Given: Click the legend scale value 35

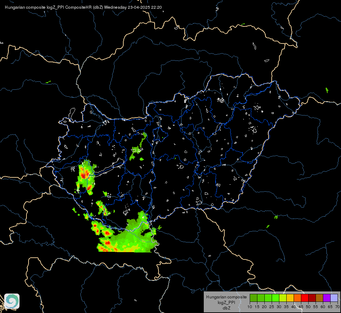Looking at the screenshot, I should click(x=286, y=307).
